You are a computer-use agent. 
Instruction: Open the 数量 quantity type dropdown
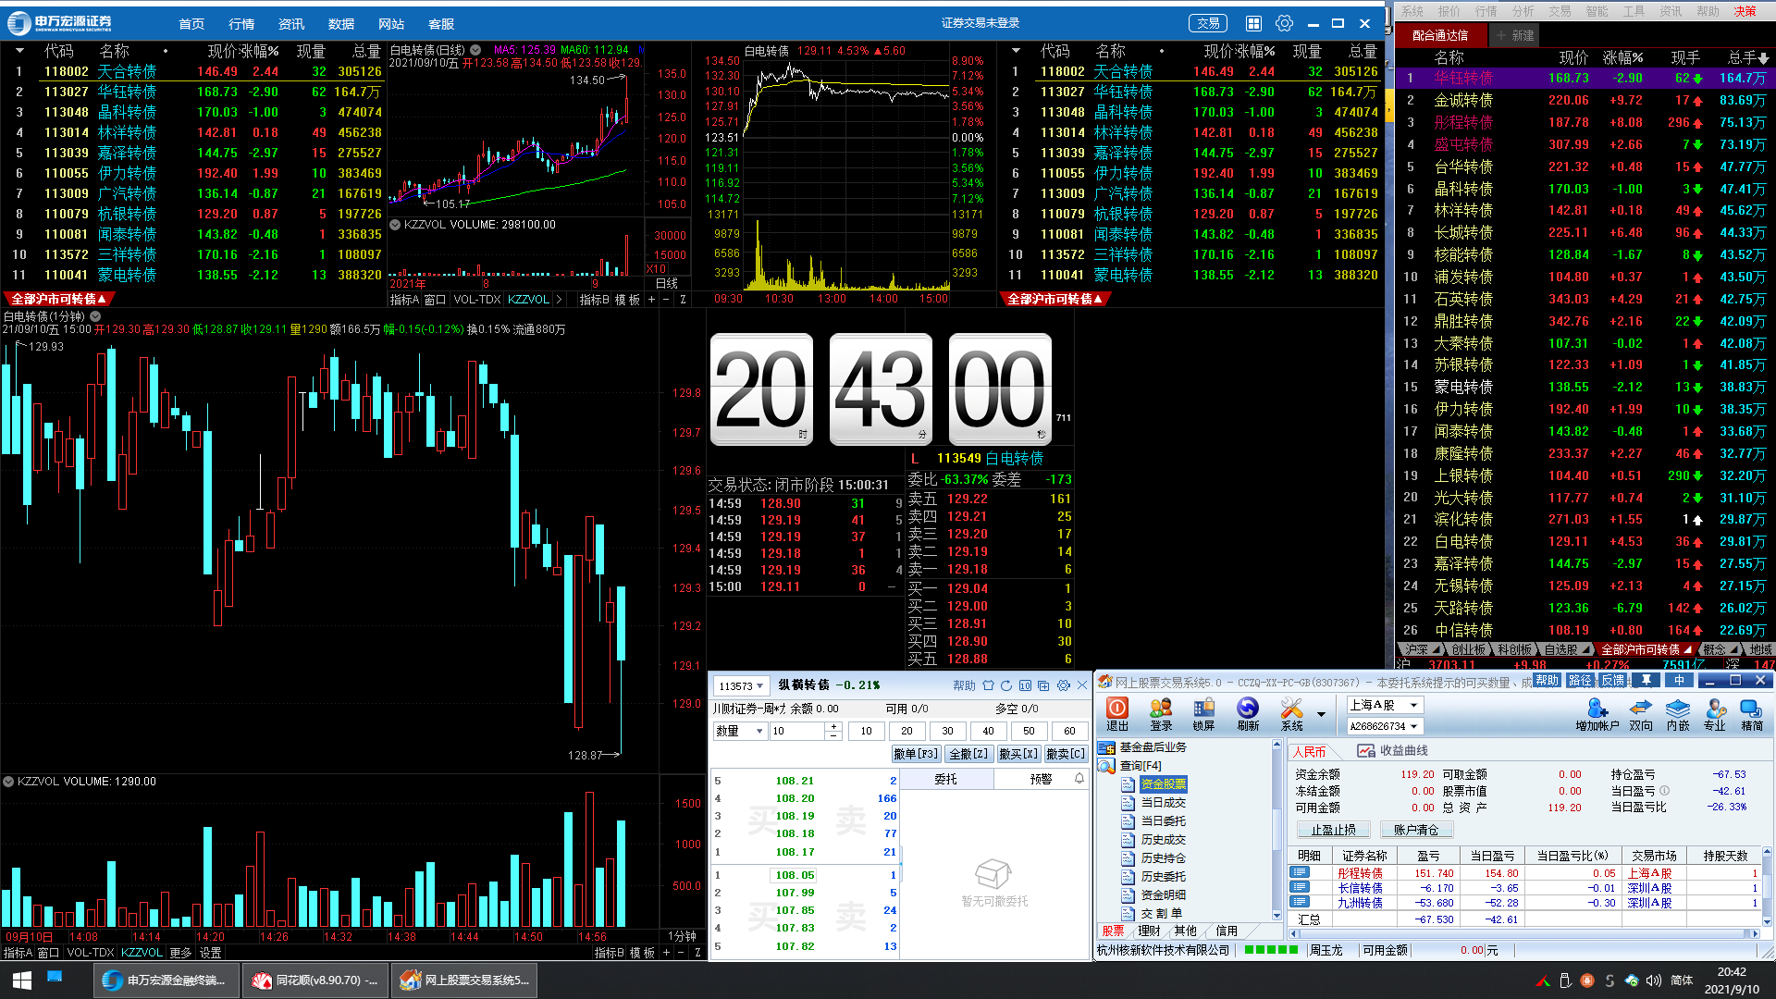tap(740, 731)
